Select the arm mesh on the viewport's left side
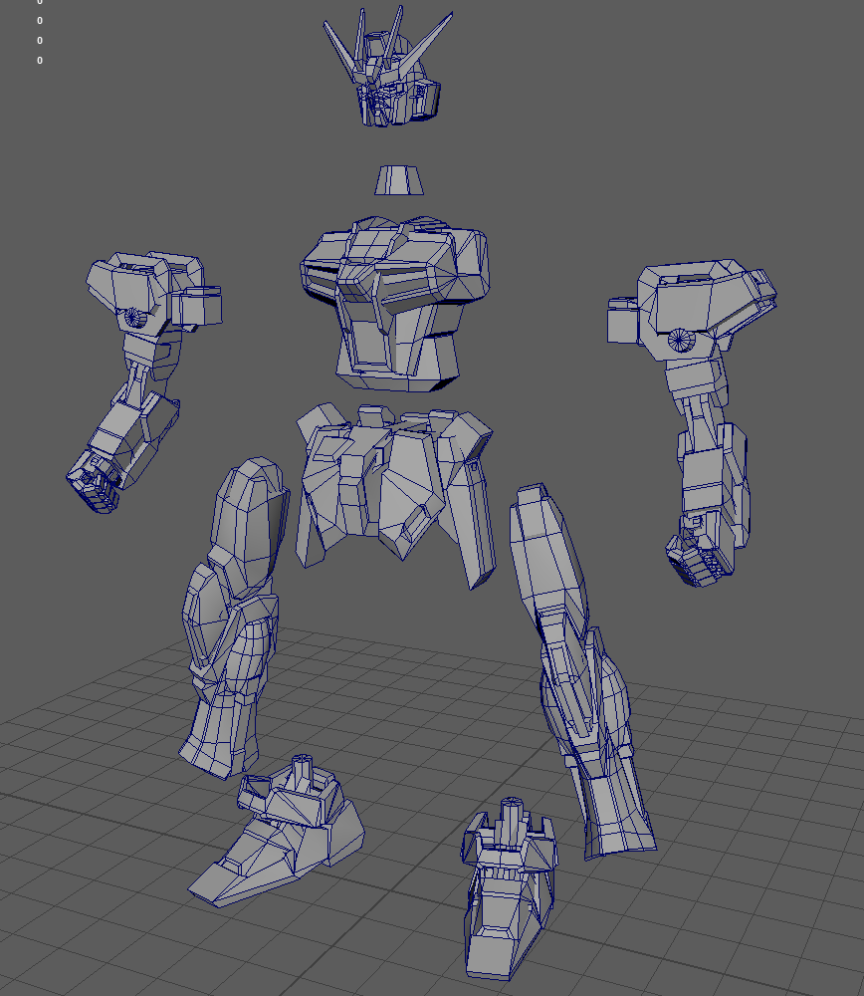 (x=142, y=381)
